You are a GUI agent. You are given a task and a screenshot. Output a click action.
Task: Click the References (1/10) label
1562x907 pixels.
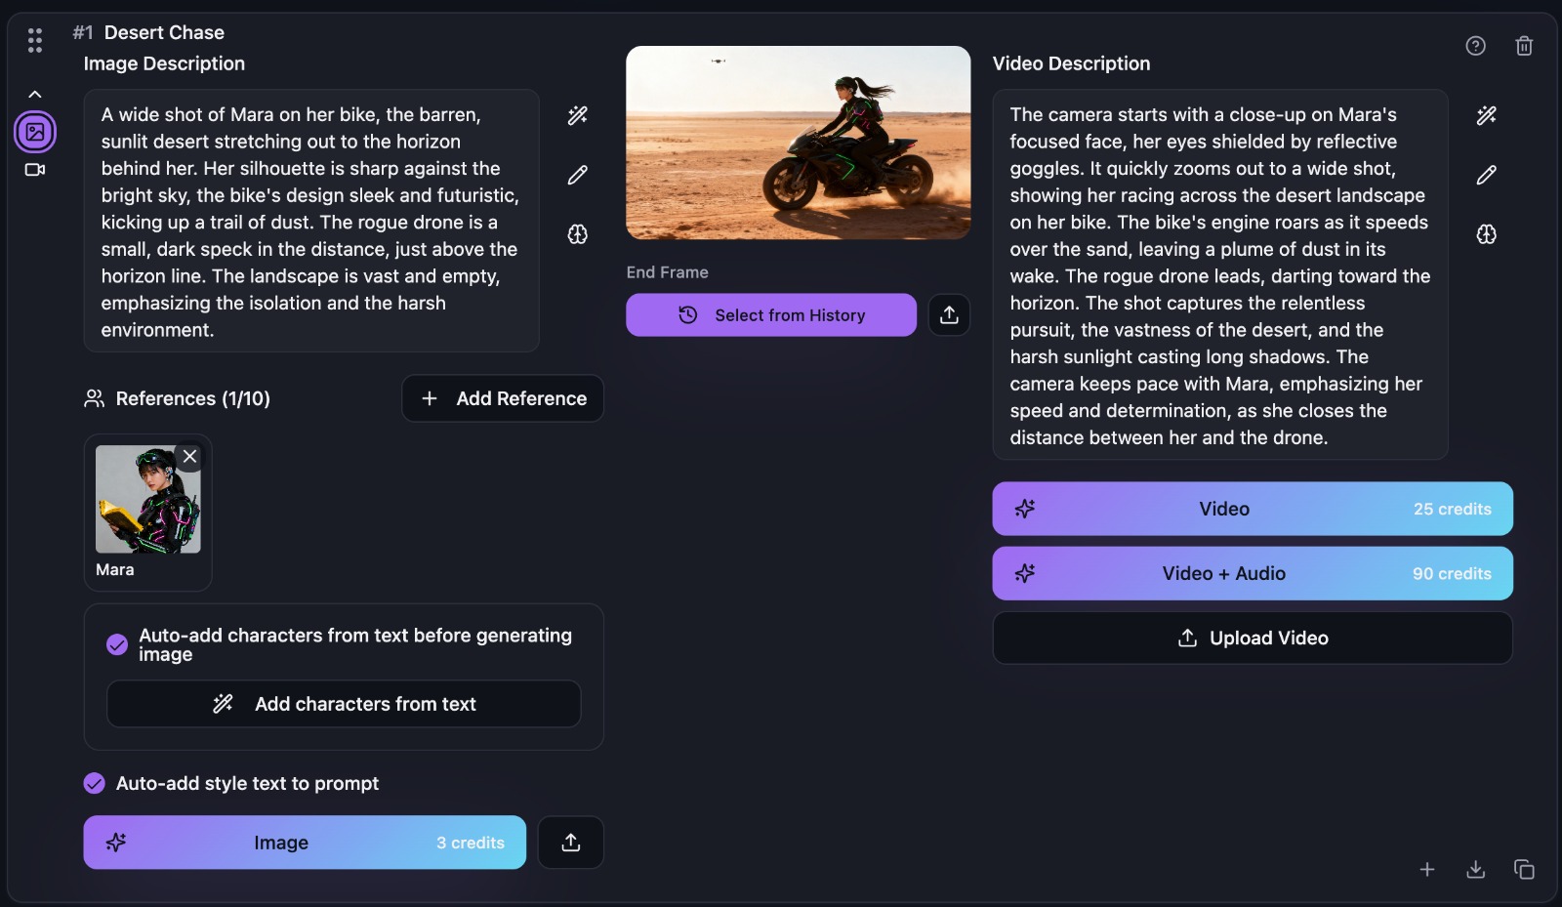(192, 398)
